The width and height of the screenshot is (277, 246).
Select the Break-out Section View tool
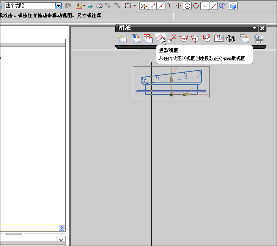219,38
